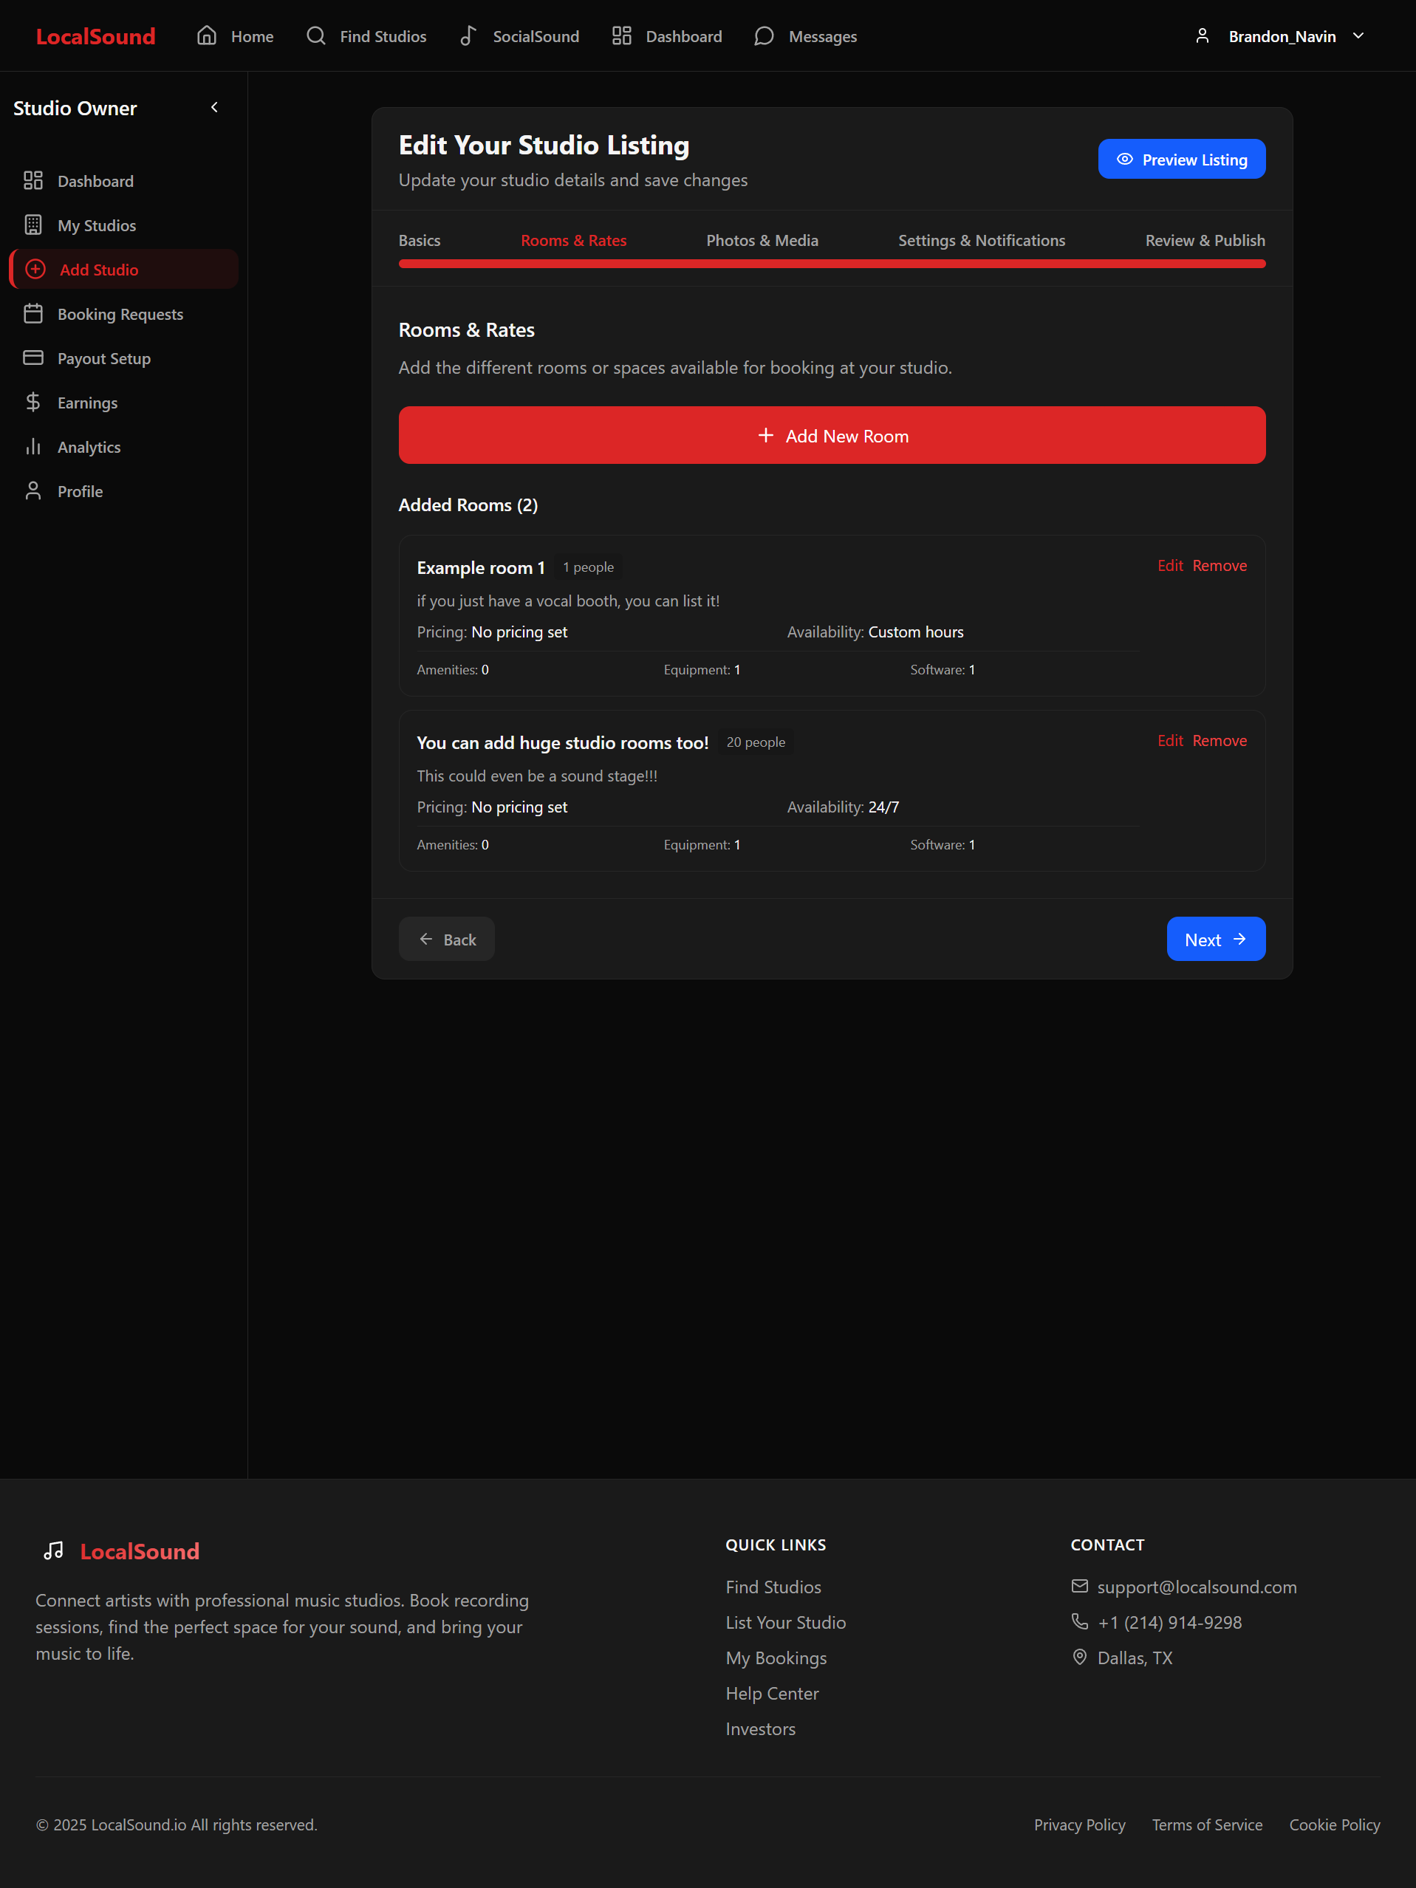Open the Review & Publish tab
The height and width of the screenshot is (1888, 1416).
pyautogui.click(x=1205, y=241)
